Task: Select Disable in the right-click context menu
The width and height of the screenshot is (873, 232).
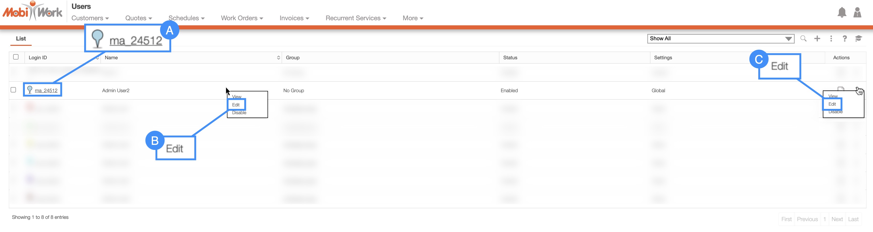Action: (239, 113)
